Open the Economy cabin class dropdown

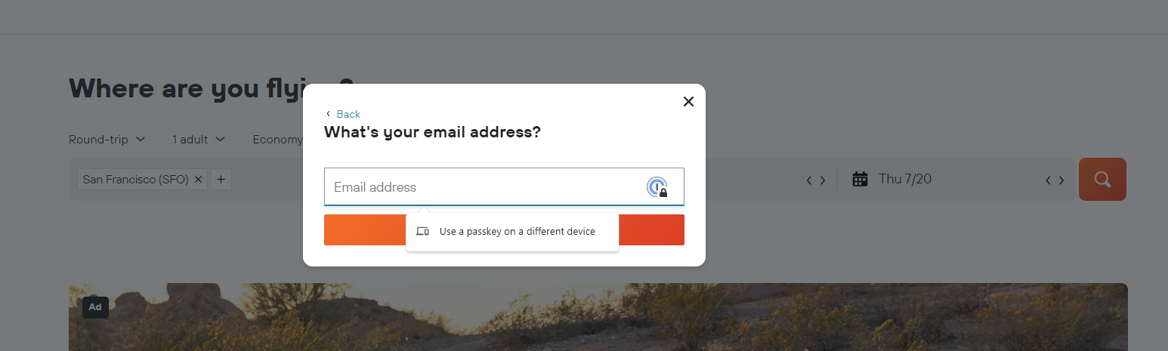coord(277,140)
